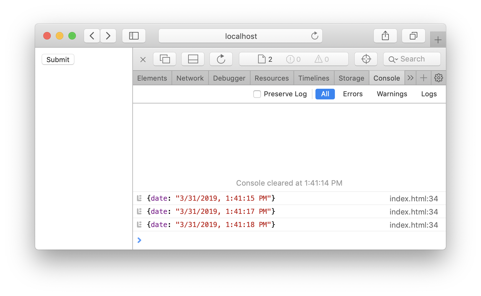Zoom the Safari window with the green button
Image resolution: width=481 pixels, height=296 pixels.
[x=72, y=36]
